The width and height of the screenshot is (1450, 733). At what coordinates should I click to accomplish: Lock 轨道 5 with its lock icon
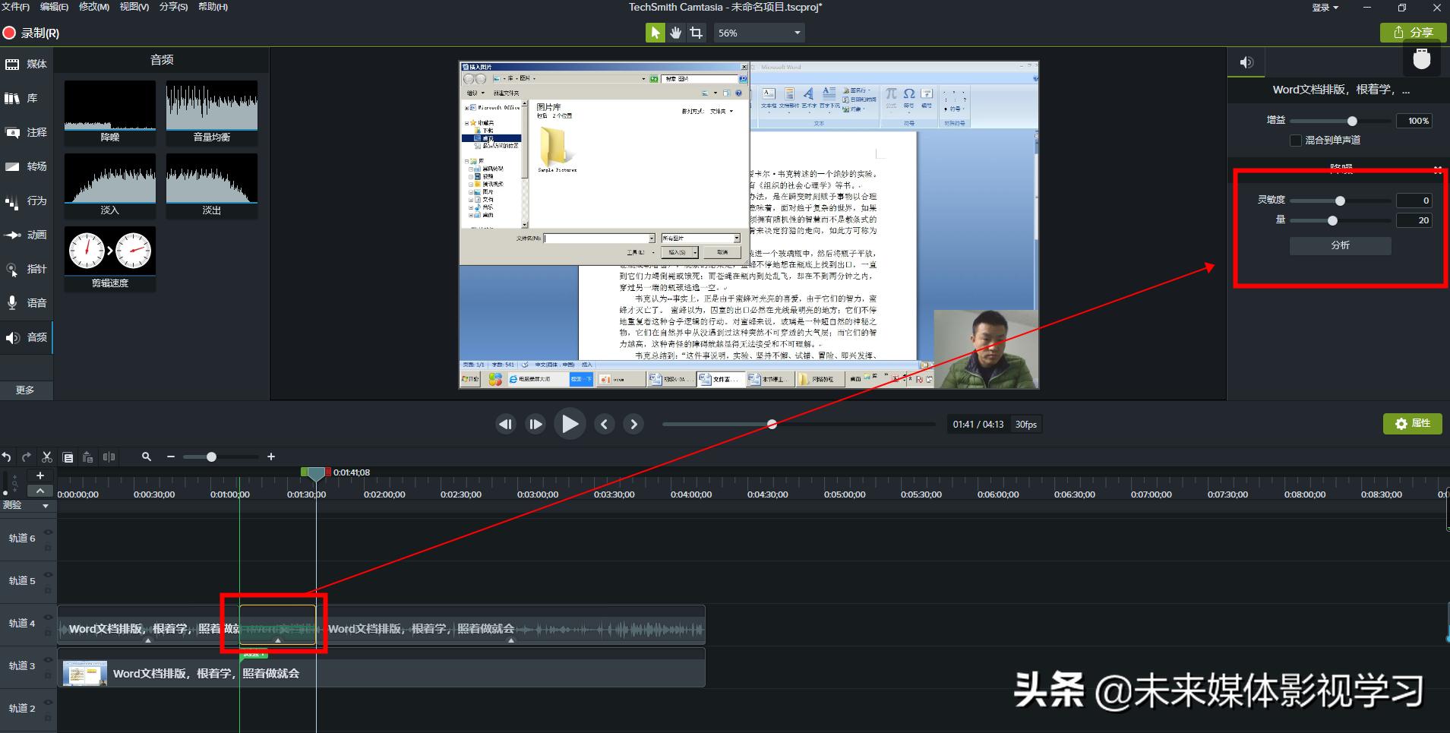(x=48, y=589)
